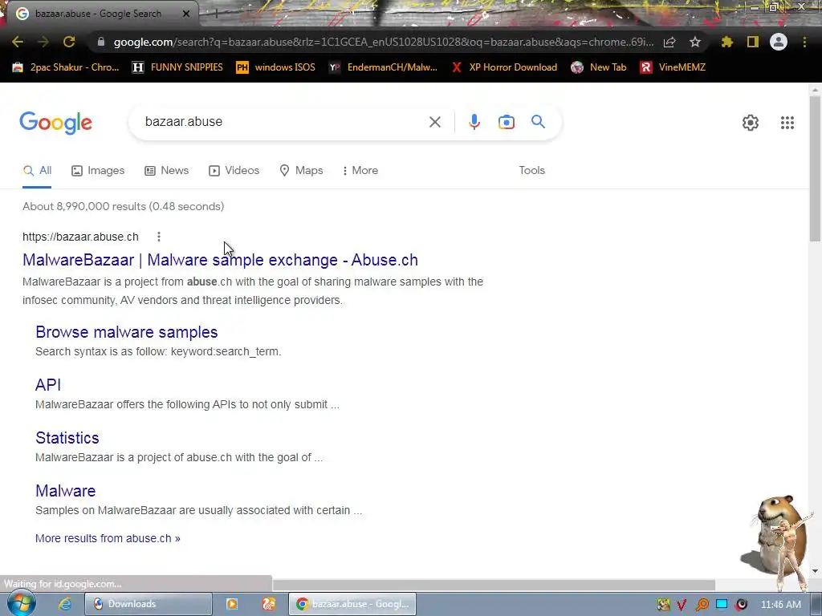Search by image with the camera icon
The image size is (822, 616).
[507, 122]
